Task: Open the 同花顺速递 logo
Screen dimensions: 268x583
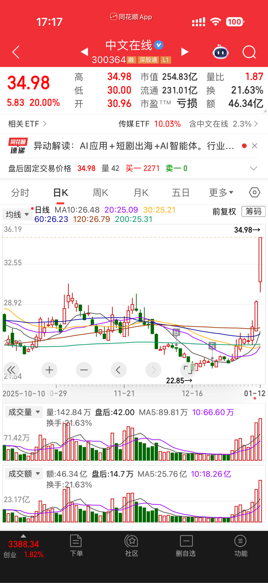Action: pyautogui.click(x=18, y=146)
